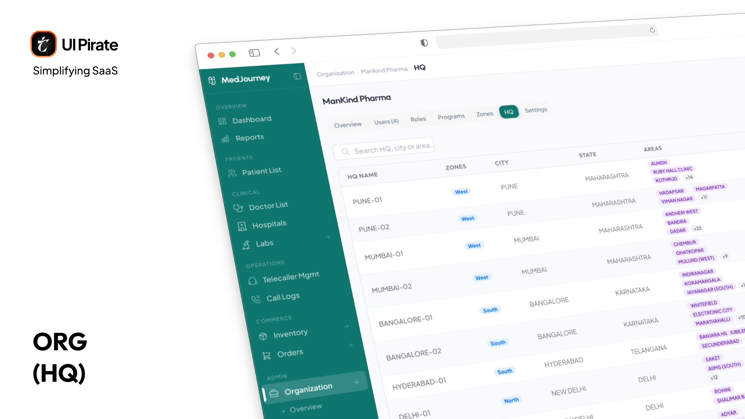Click the browser privacy shield icon
Screen dimensions: 745x419
(424, 43)
